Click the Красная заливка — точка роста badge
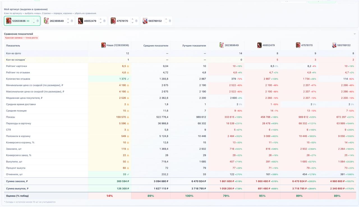Viewport: 359px width, 207px height. pyautogui.click(x=21, y=38)
